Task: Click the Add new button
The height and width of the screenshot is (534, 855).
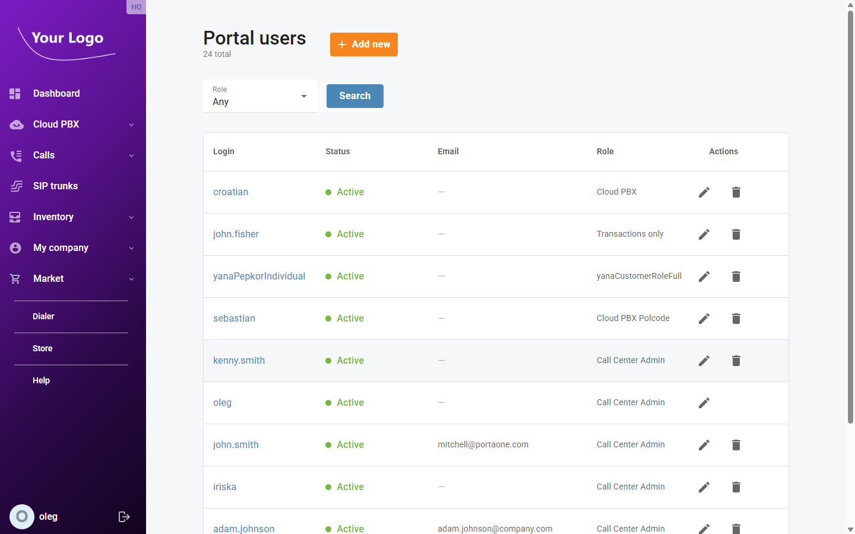Action: (363, 44)
